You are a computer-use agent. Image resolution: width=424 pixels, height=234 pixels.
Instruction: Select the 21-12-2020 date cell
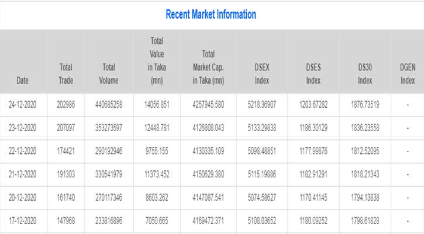[23, 174]
